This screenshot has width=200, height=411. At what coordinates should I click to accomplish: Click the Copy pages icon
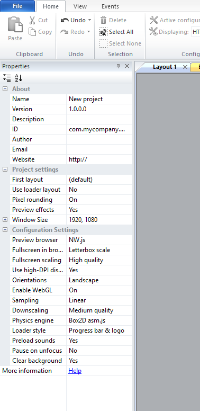(32, 32)
